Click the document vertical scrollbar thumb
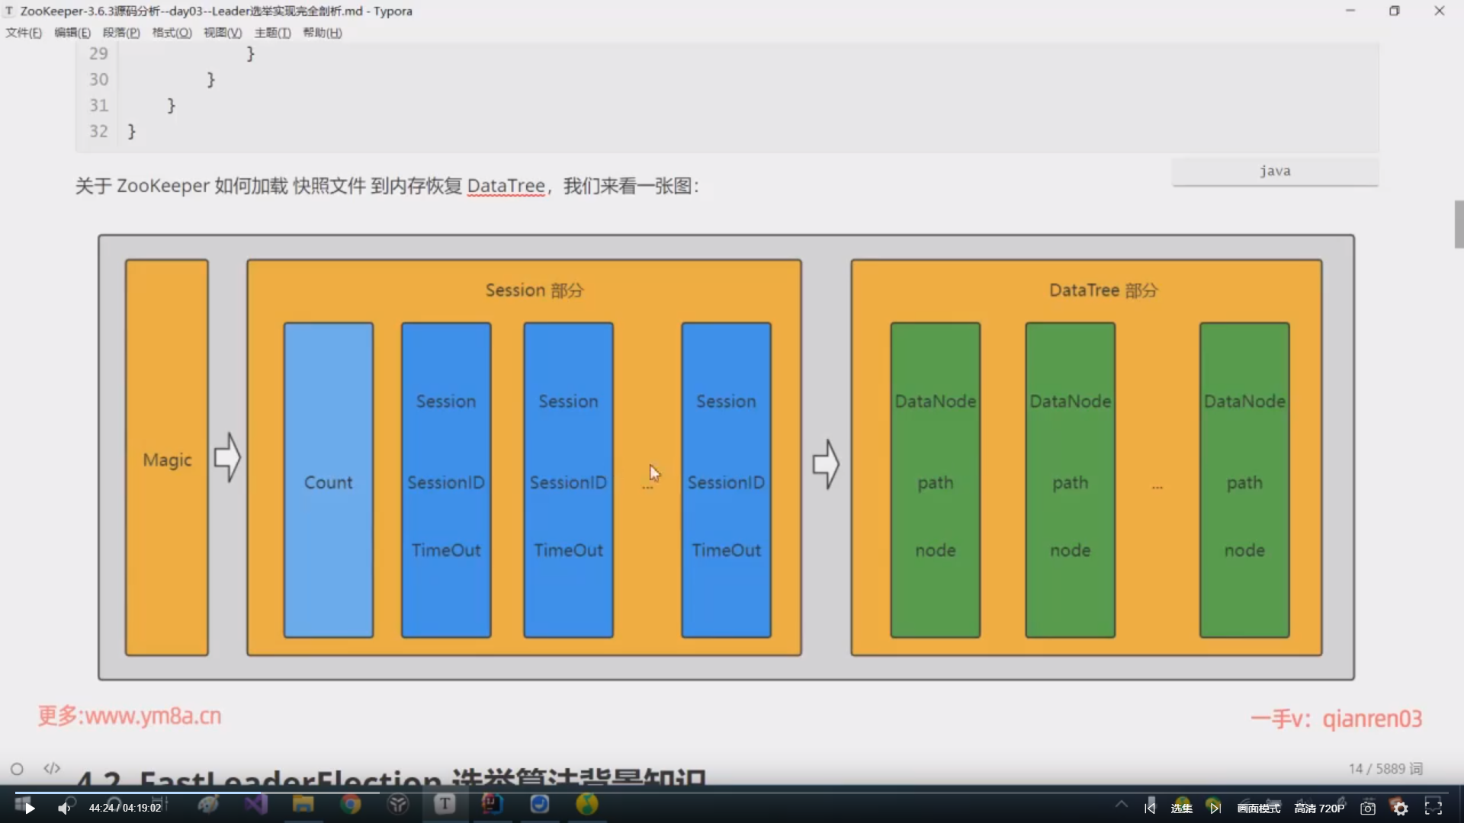 point(1459,224)
